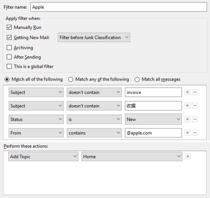Screen dimensions: 210x198
Task: Add a rule after the From row
Action: point(187,133)
